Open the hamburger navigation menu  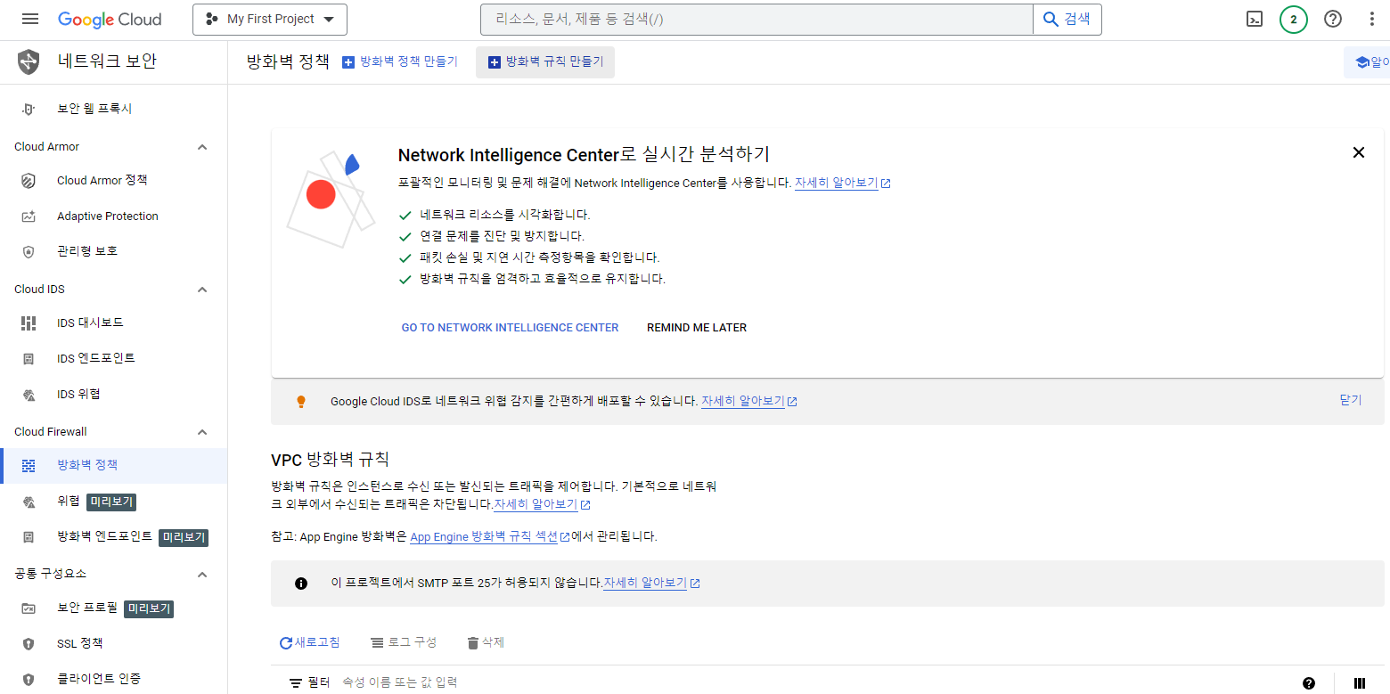(30, 19)
